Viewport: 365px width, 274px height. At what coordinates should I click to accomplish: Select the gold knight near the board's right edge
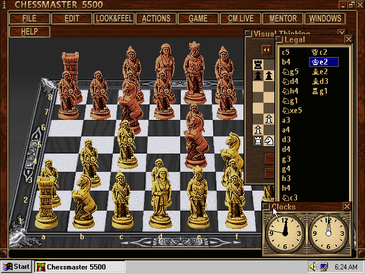[x=233, y=149]
